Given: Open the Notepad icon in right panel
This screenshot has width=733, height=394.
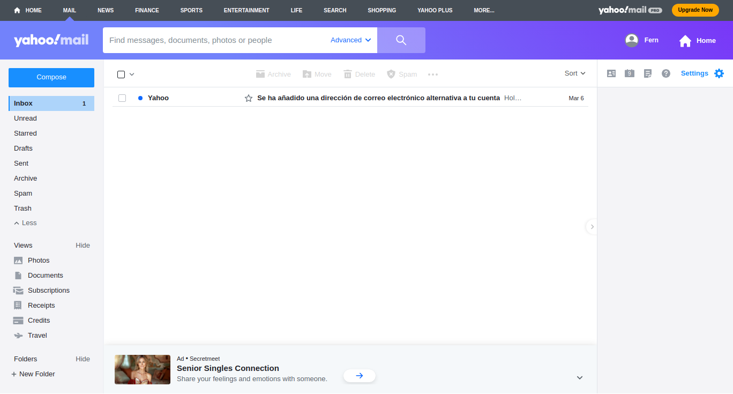Looking at the screenshot, I should 648,73.
